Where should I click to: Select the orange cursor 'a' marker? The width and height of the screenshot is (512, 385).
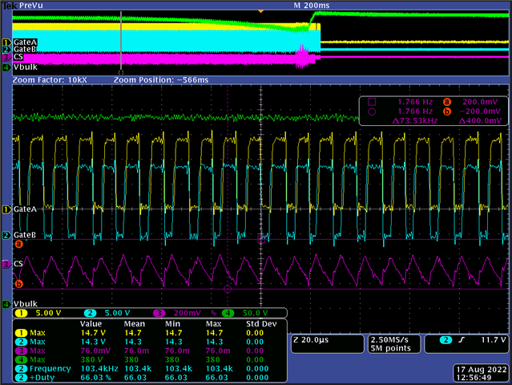pos(18,244)
